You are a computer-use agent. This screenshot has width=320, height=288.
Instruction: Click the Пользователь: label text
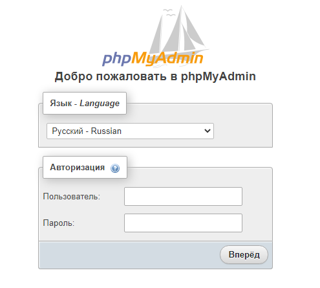(72, 196)
